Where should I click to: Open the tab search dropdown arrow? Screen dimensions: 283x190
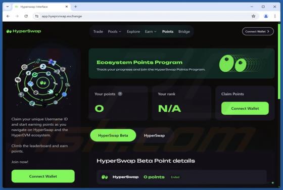(x=8, y=7)
